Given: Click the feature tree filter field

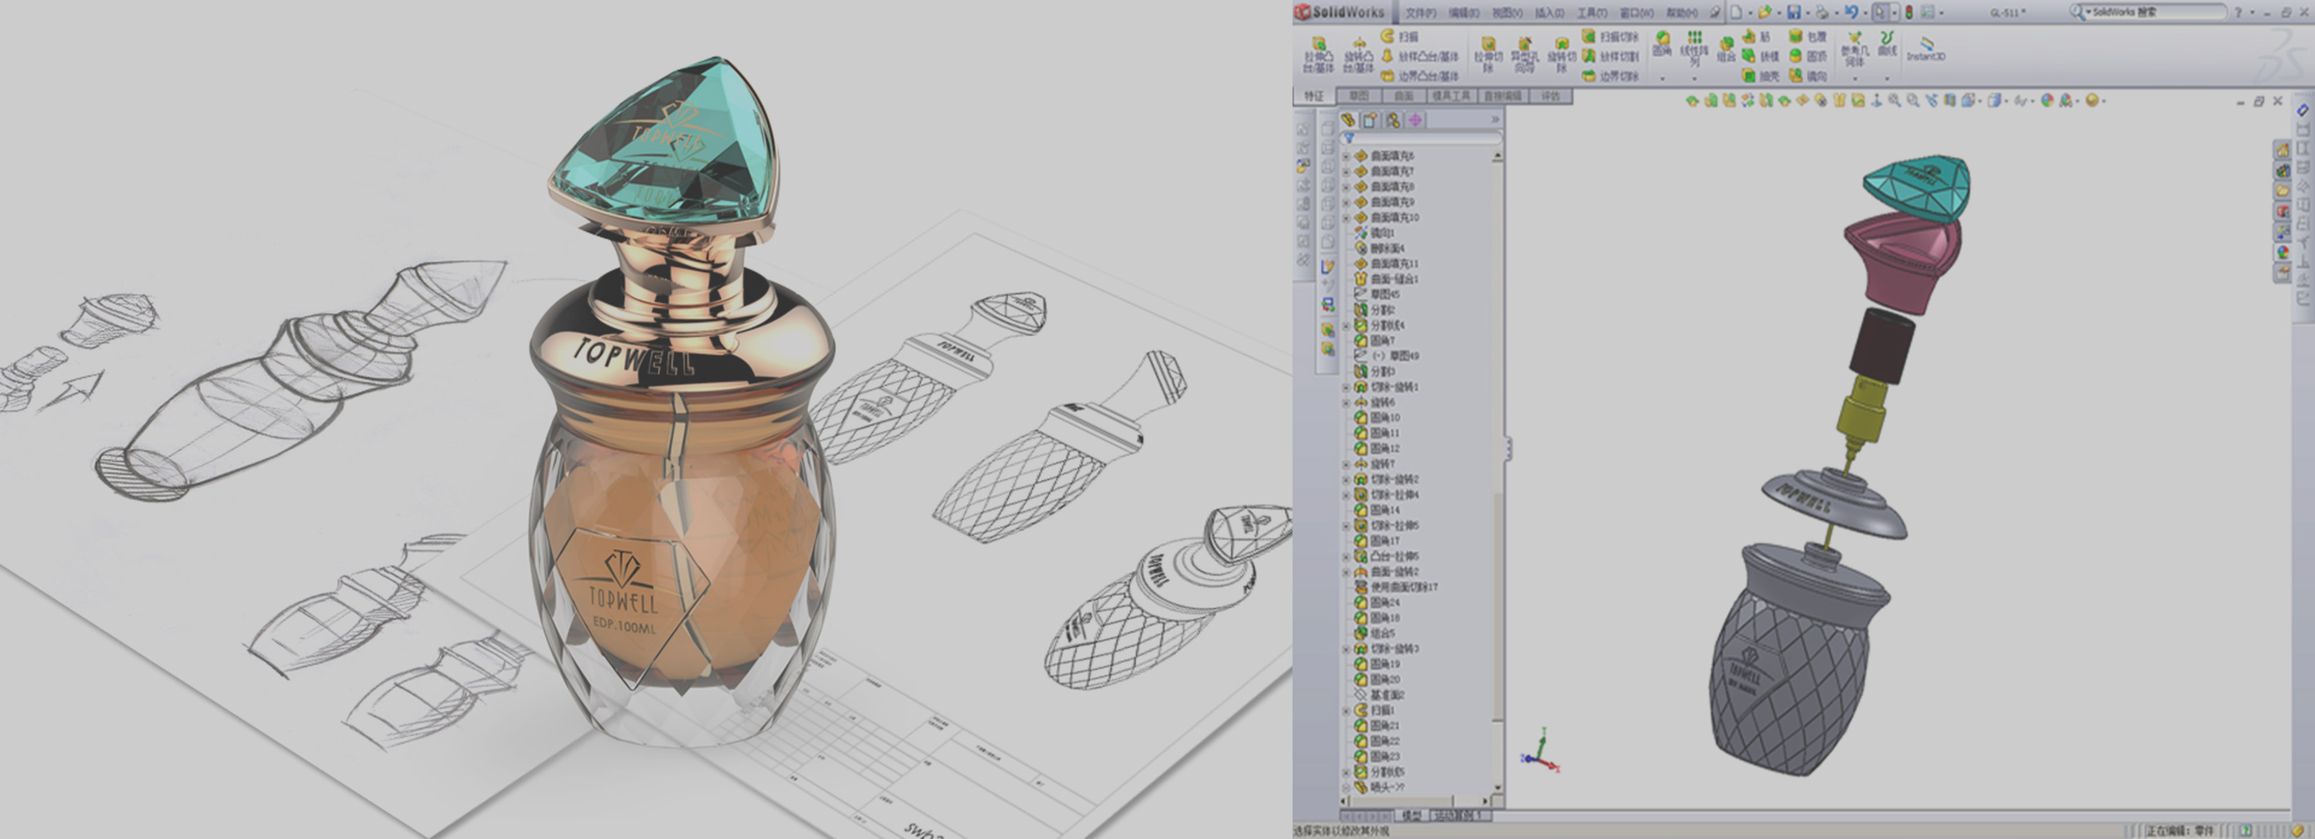Looking at the screenshot, I should pyautogui.click(x=1421, y=138).
